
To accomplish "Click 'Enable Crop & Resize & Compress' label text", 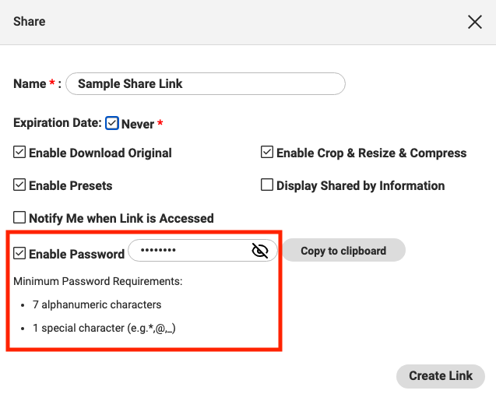I will tap(371, 153).
